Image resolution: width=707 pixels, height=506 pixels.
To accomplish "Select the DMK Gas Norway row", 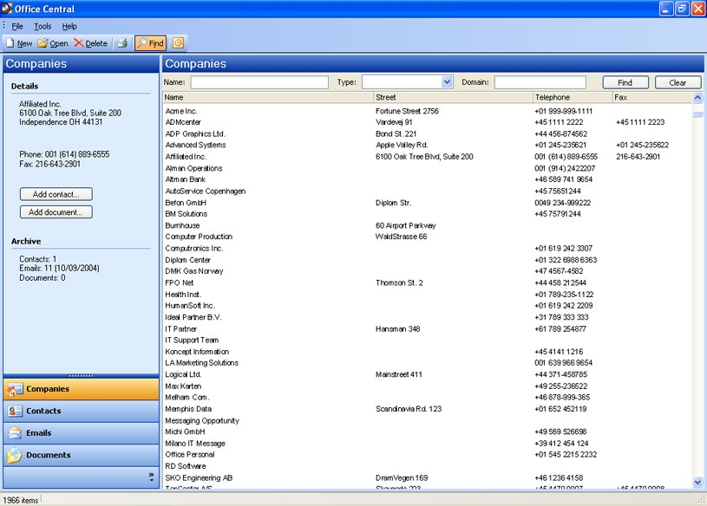I will pos(427,271).
